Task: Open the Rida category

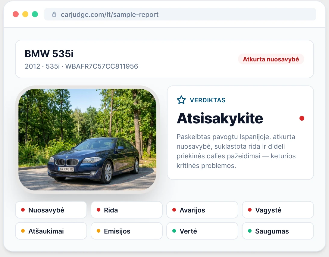Action: pos(127,210)
